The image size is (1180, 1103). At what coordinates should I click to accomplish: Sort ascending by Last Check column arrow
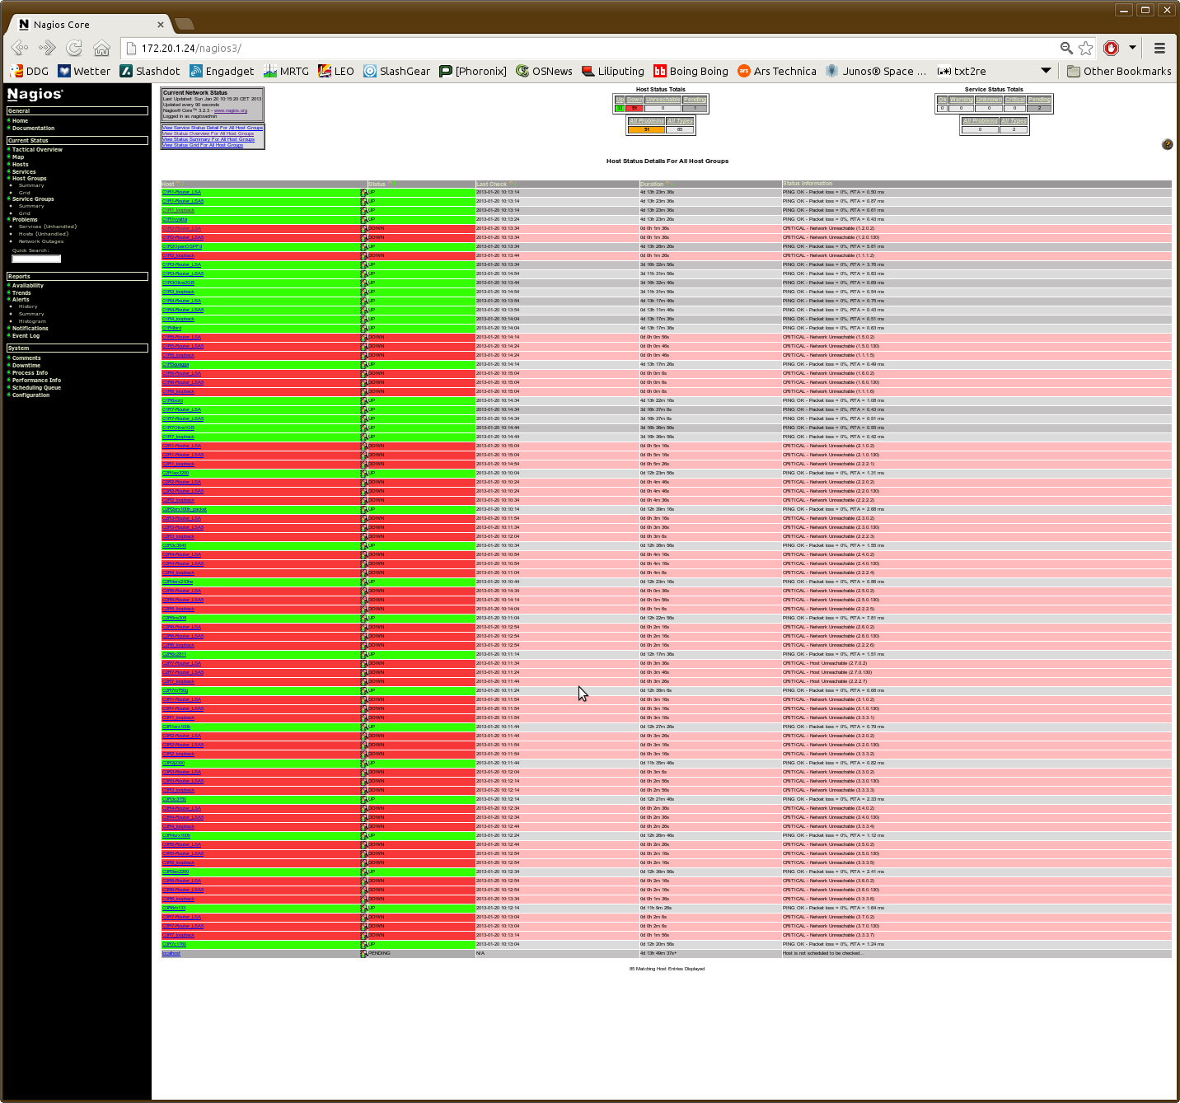(x=510, y=184)
